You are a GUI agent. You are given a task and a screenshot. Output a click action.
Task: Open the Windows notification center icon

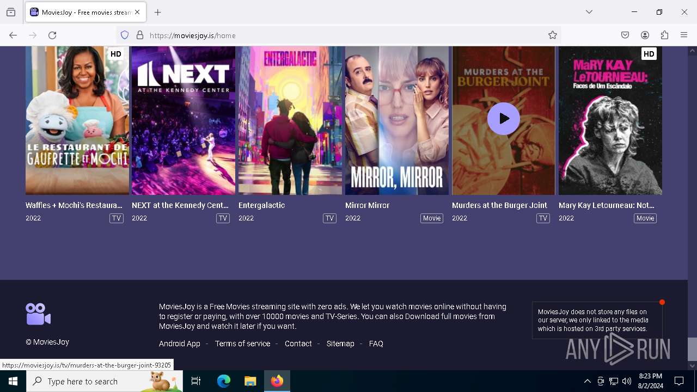pyautogui.click(x=679, y=381)
